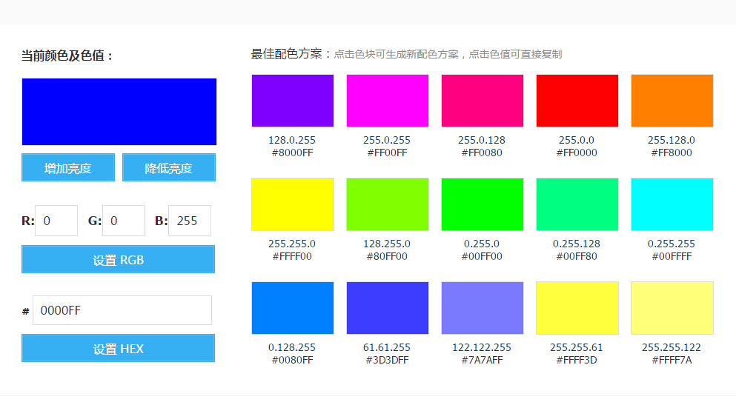The width and height of the screenshot is (736, 405).
Task: Click the 增加亮度 button
Action: point(68,167)
